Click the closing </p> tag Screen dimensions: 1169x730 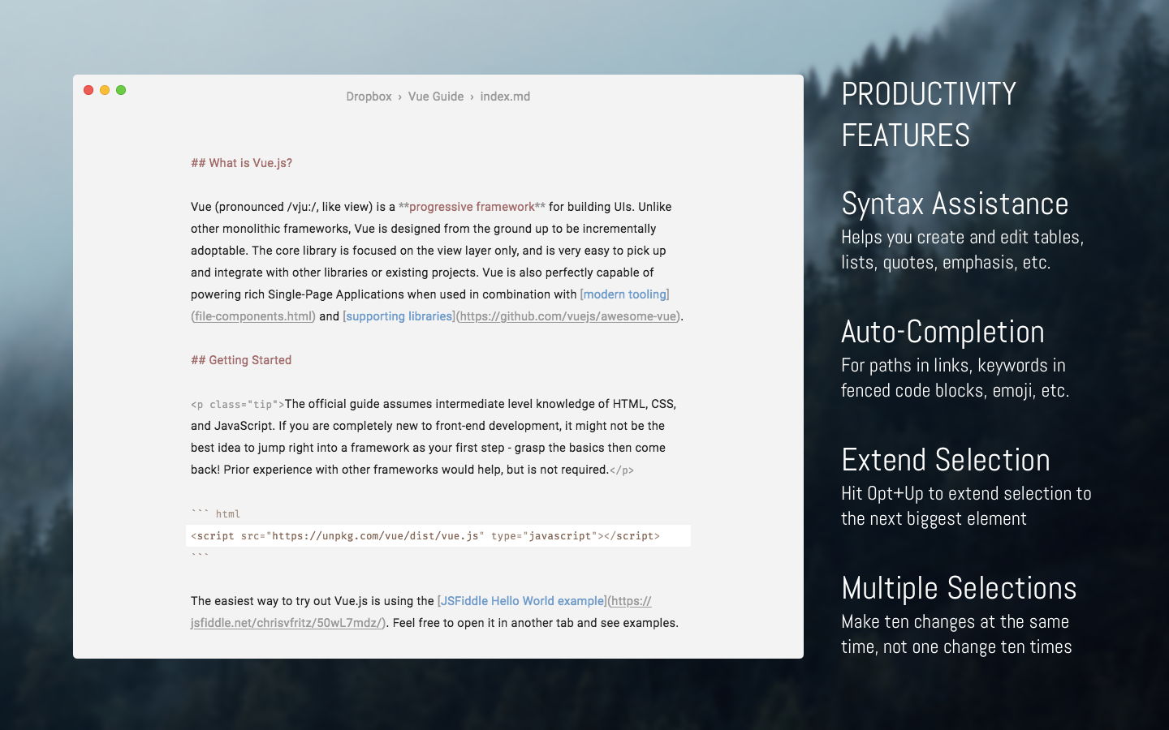pyautogui.click(x=622, y=470)
